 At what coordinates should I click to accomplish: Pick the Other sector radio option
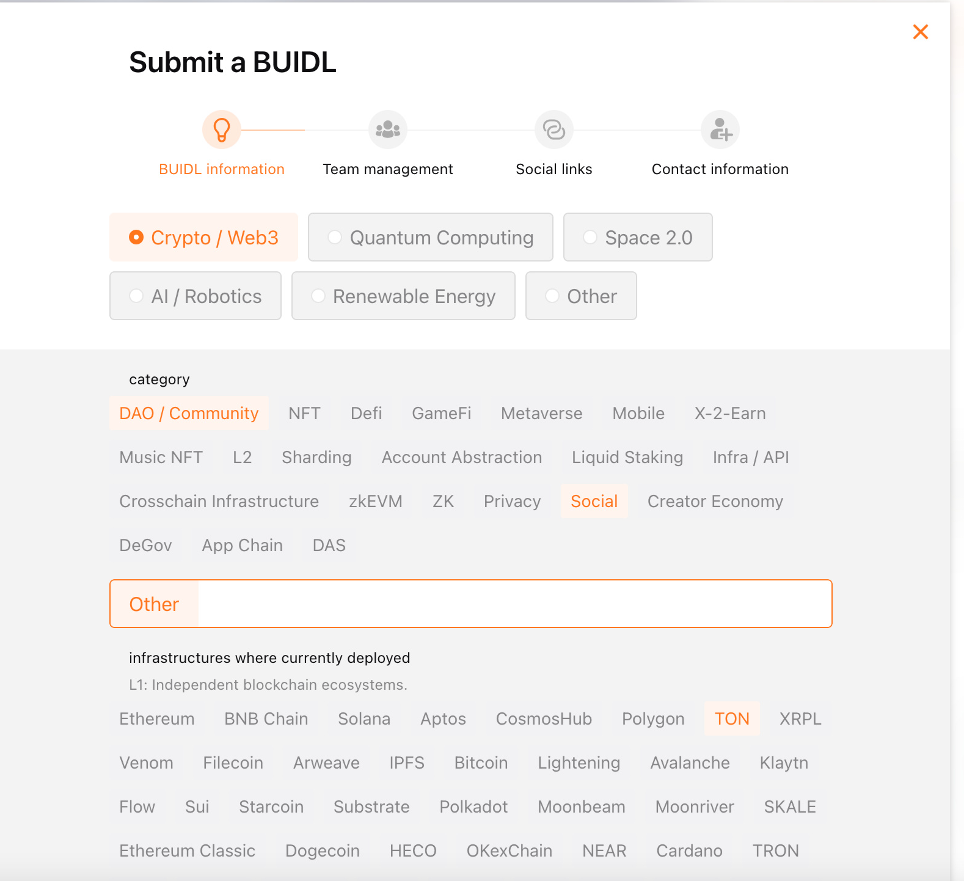(581, 296)
